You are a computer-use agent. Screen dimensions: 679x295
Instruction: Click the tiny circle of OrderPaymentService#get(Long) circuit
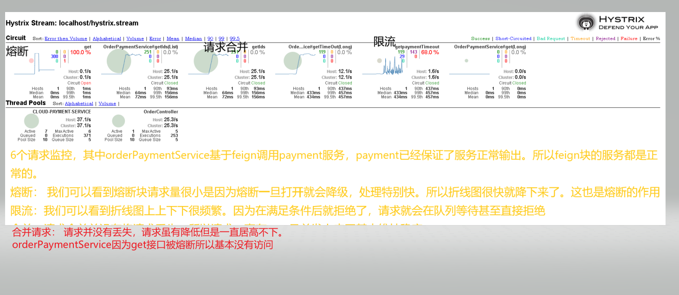tap(466, 61)
